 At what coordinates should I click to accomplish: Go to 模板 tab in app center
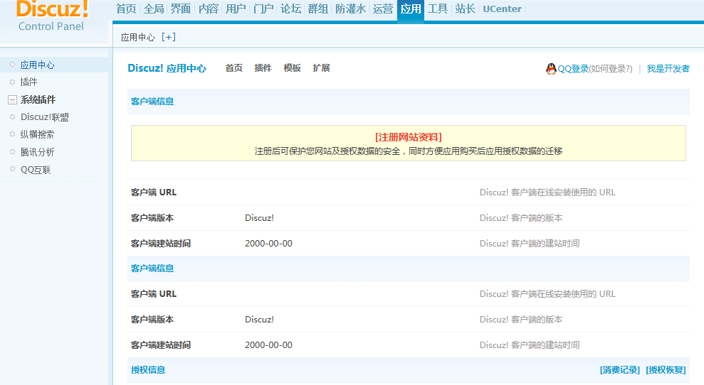click(x=293, y=68)
